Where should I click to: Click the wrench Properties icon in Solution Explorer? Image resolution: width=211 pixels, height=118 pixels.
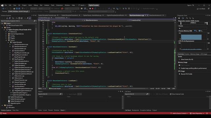point(27,18)
